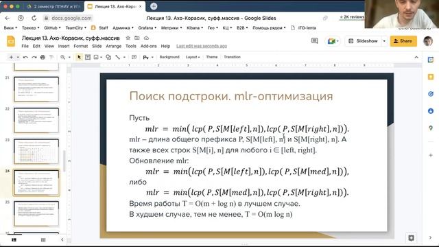Start the Slideshow

point(364,41)
